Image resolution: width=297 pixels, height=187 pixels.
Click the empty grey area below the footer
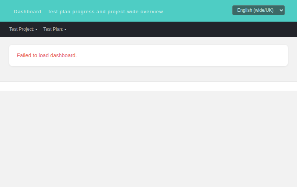tap(148, 139)
